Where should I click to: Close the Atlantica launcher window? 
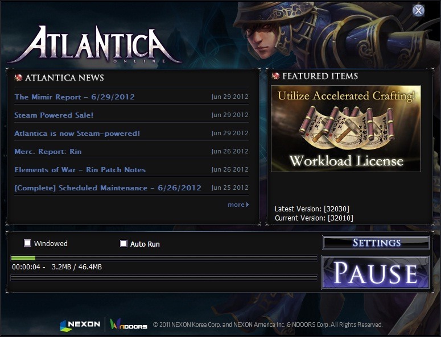tap(418, 10)
